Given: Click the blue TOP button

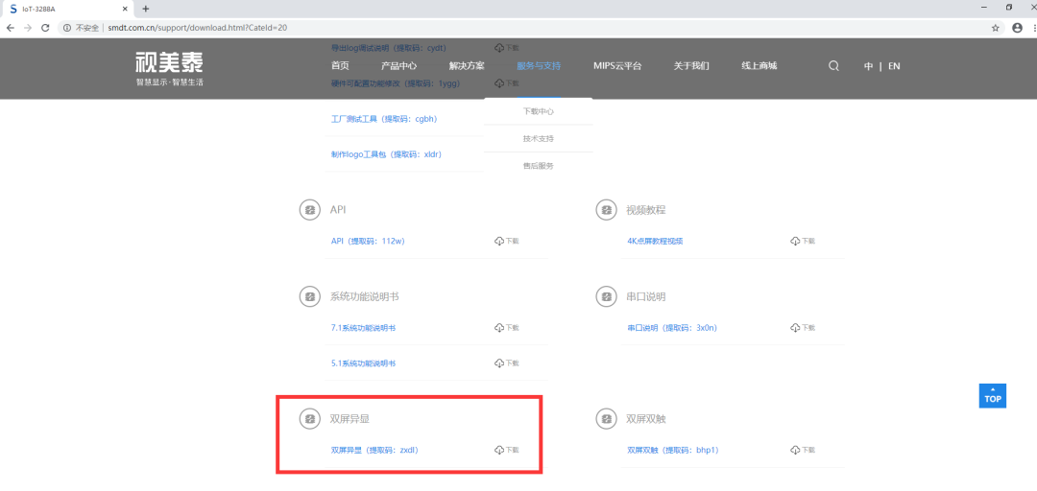Looking at the screenshot, I should coord(993,396).
